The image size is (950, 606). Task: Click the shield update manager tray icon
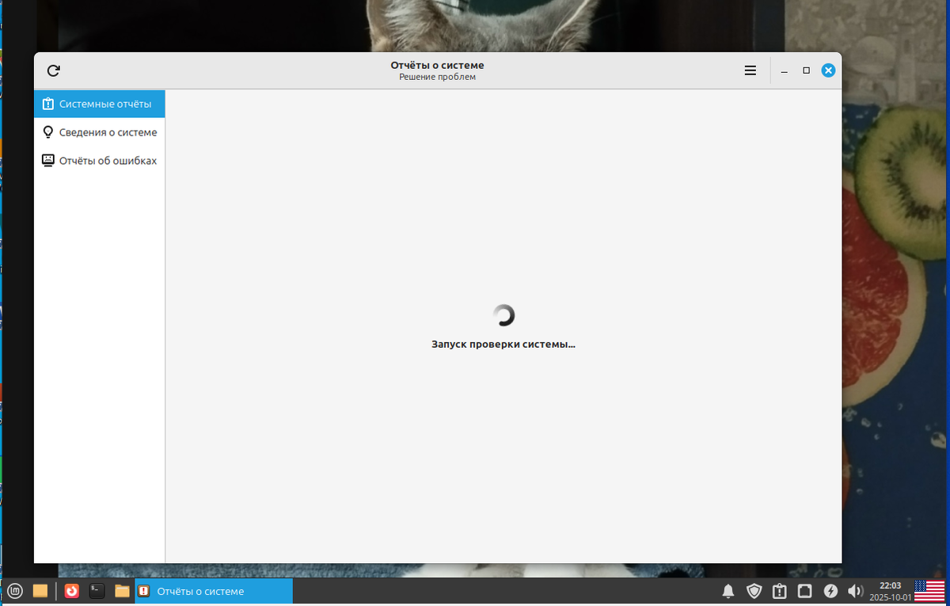[x=754, y=591]
